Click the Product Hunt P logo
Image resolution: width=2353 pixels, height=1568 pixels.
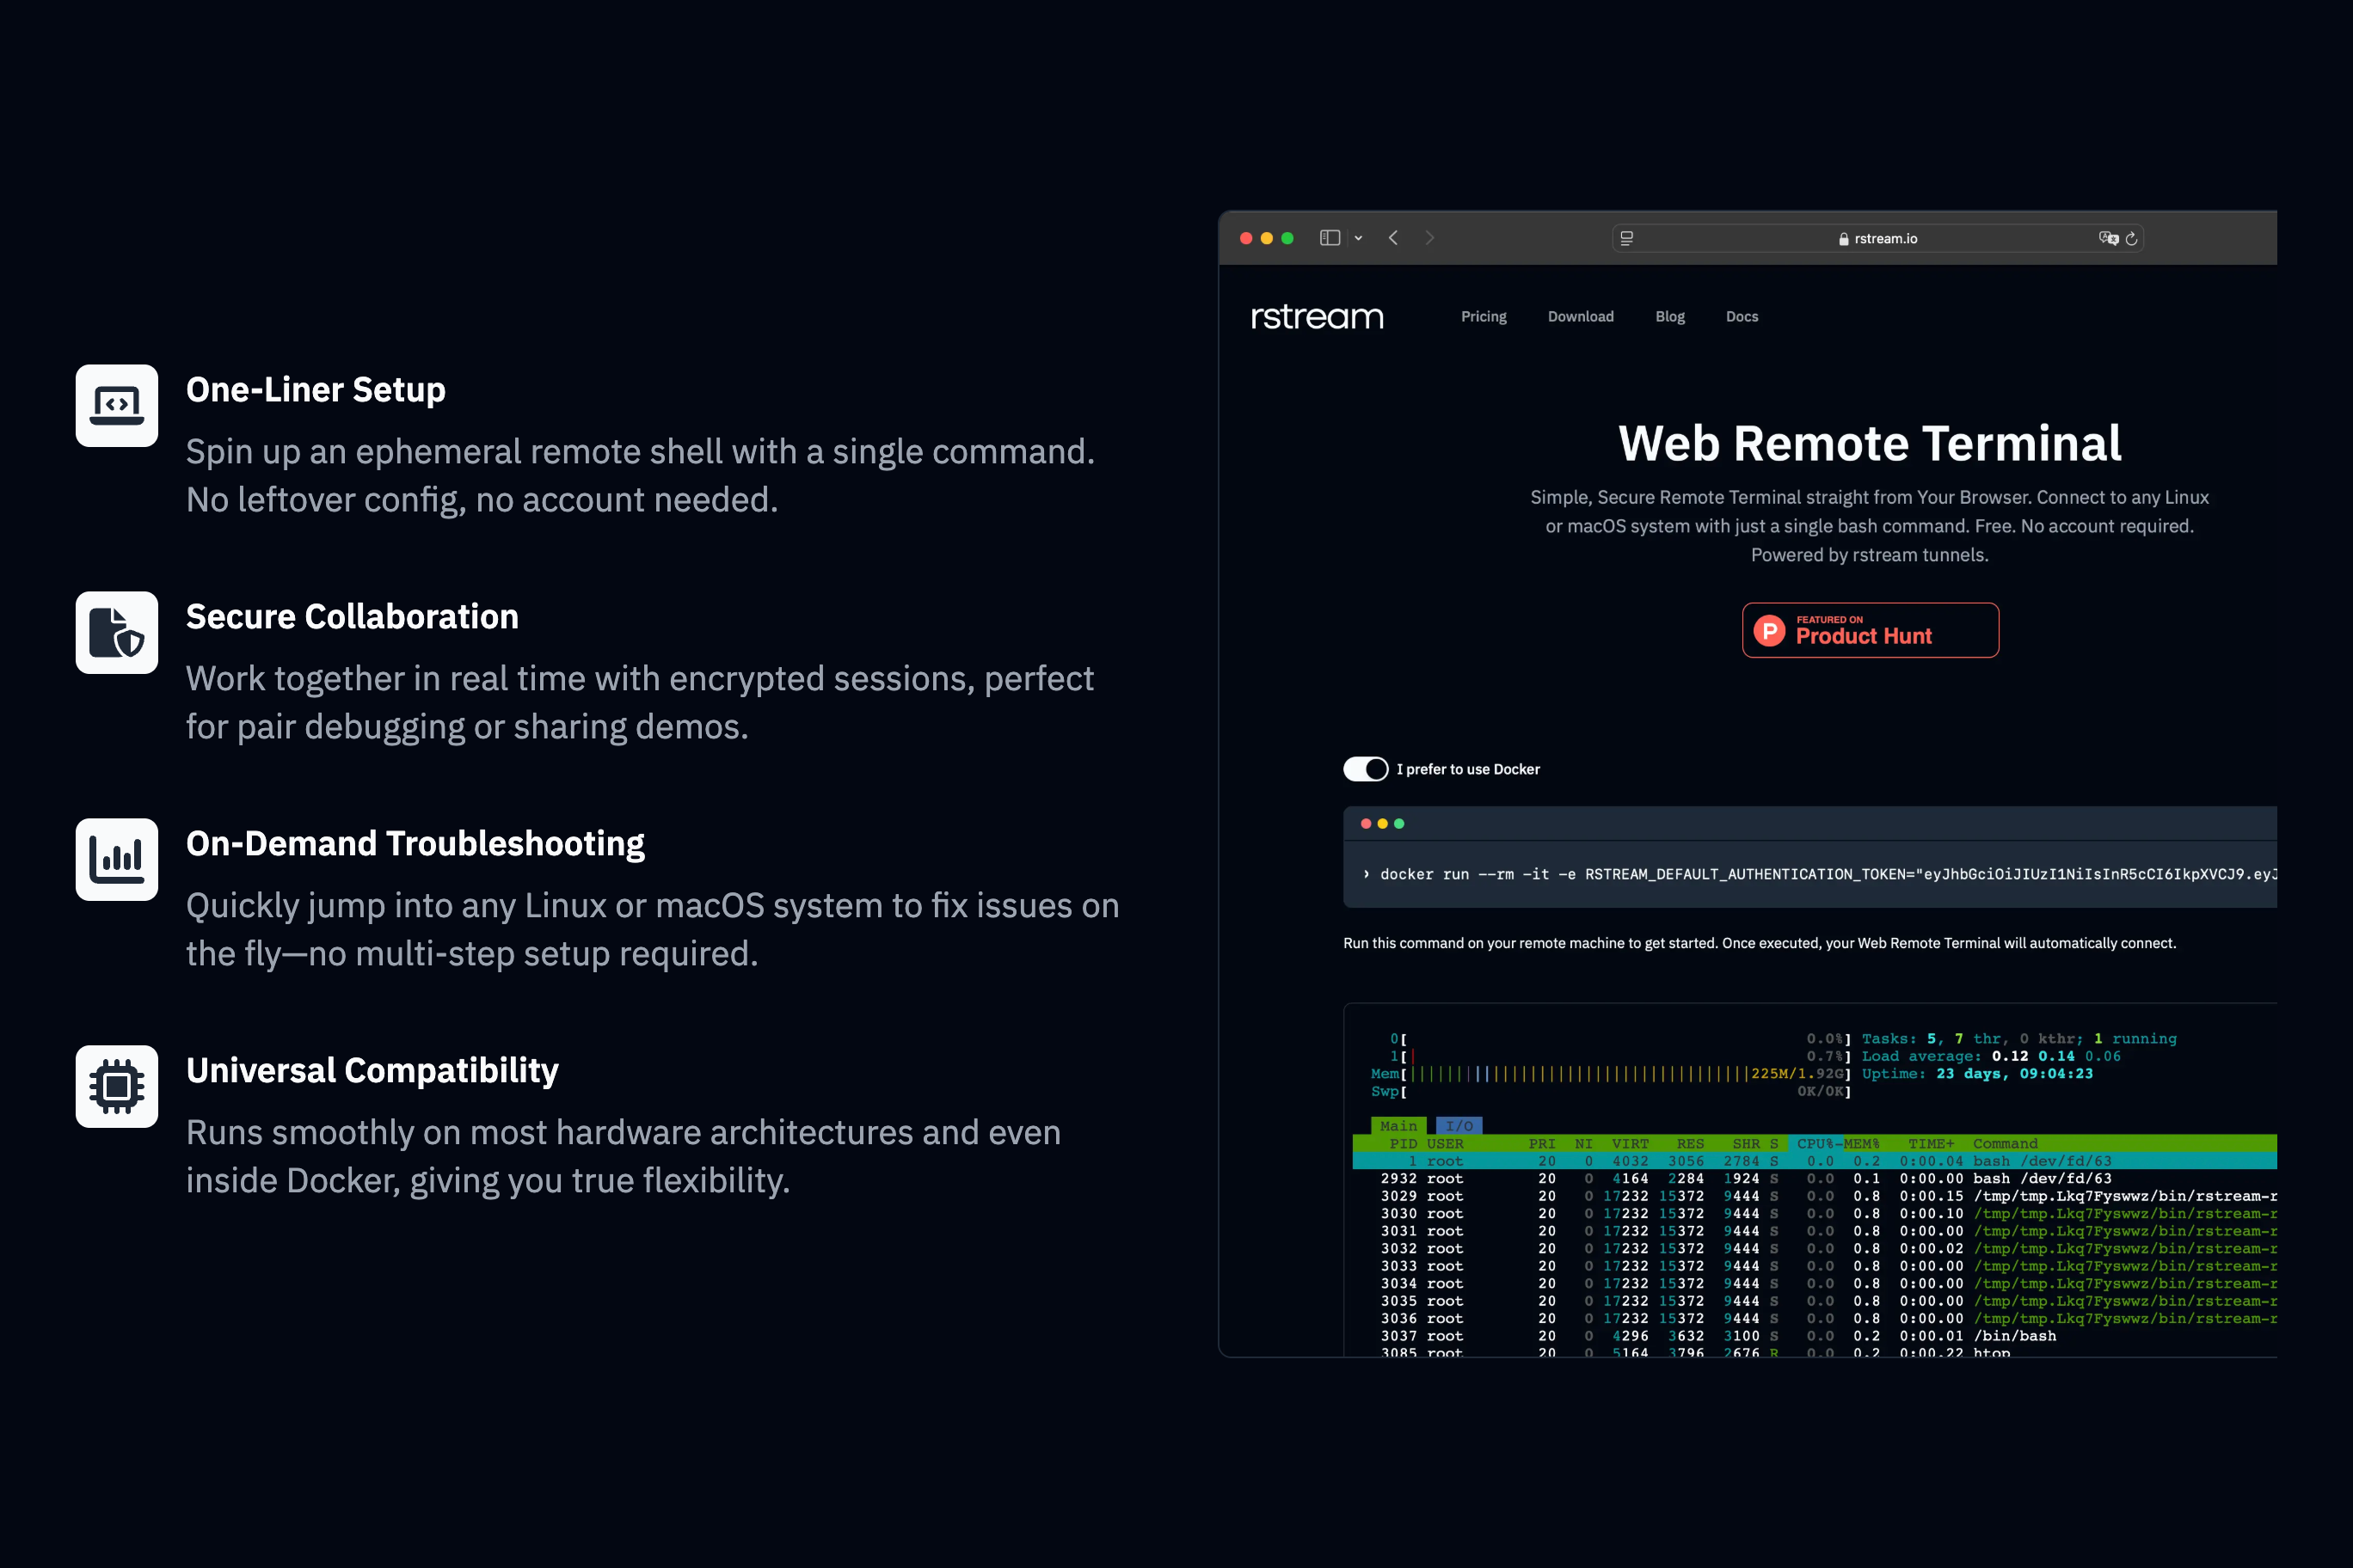pos(1770,630)
